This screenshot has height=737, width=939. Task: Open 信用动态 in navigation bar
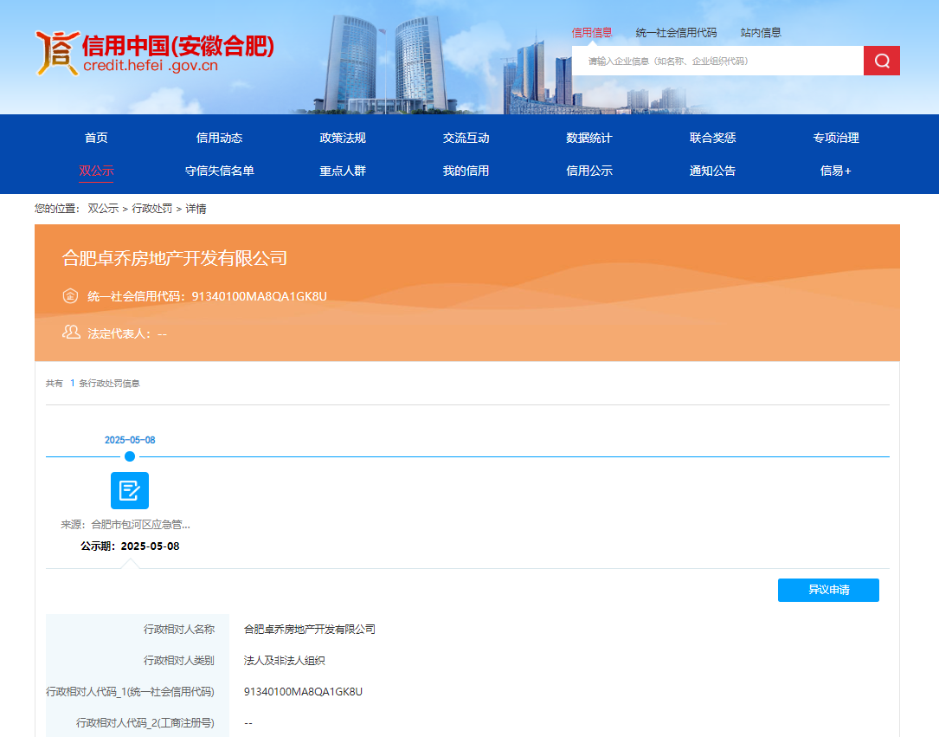pyautogui.click(x=219, y=138)
